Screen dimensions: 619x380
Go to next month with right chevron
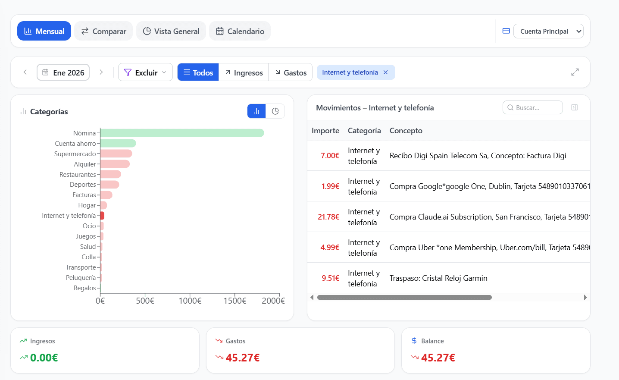tap(101, 72)
